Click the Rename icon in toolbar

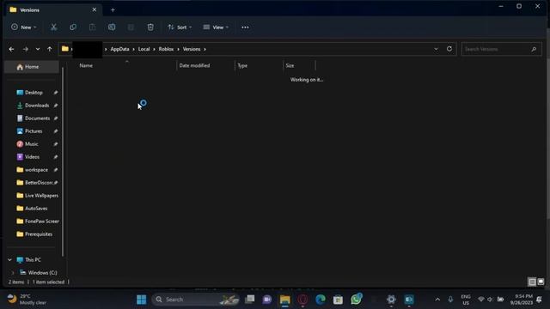[x=112, y=27]
